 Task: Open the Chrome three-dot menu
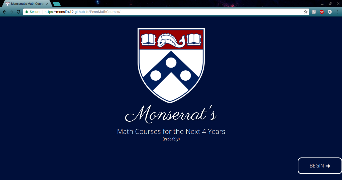click(338, 12)
